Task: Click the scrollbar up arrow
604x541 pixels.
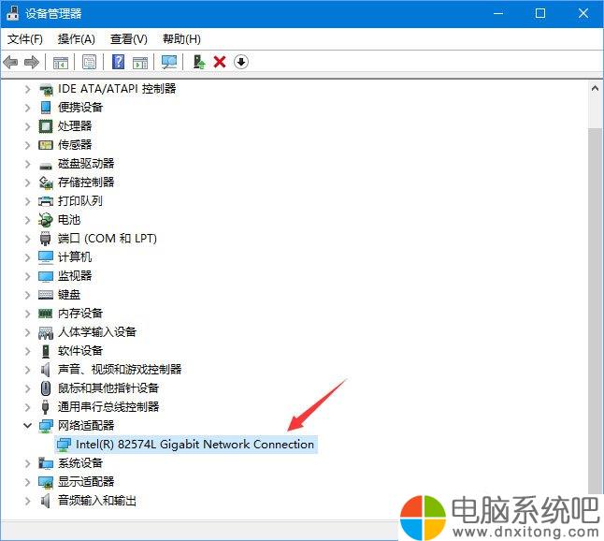Action: click(x=596, y=89)
